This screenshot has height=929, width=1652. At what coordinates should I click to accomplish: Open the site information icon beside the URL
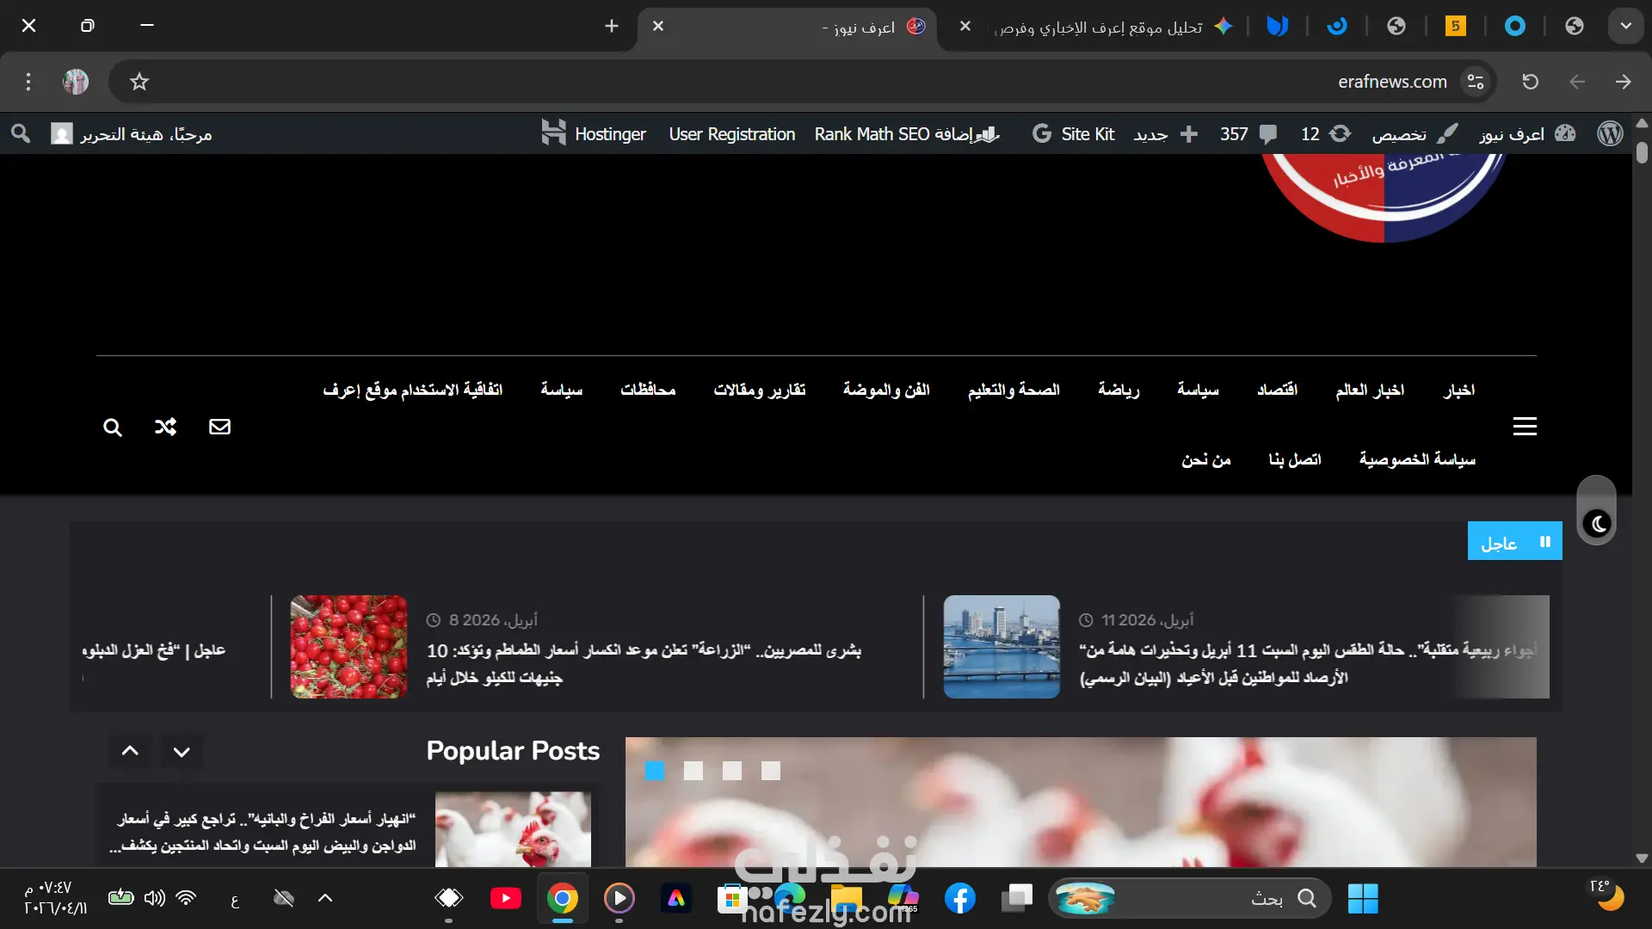[x=1476, y=82]
